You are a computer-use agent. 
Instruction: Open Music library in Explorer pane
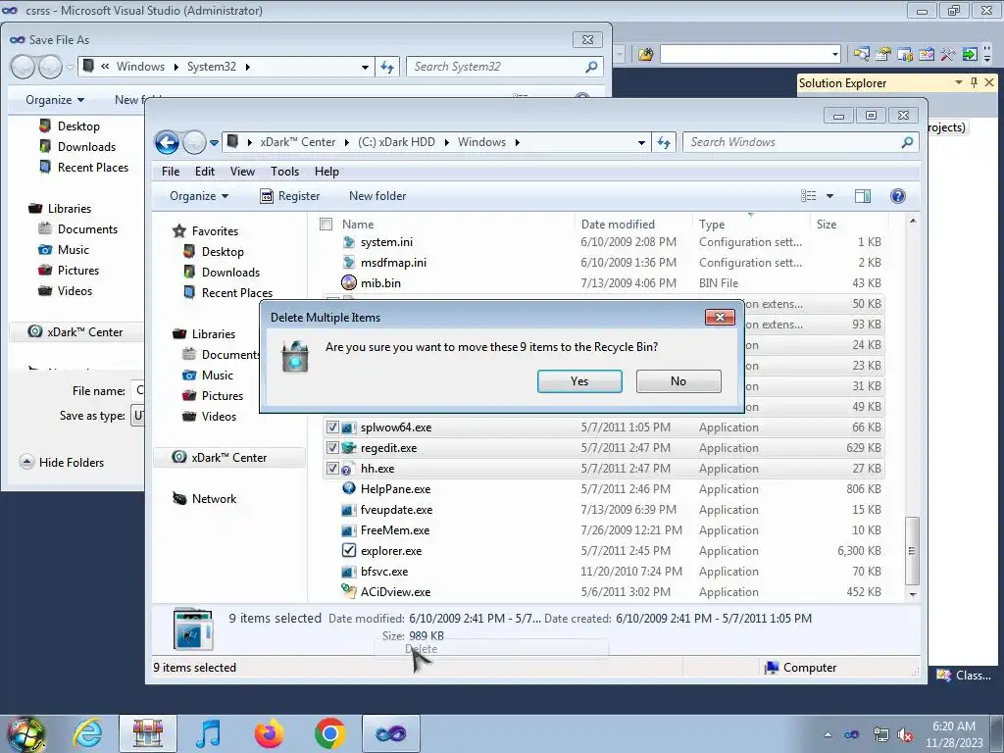tap(217, 376)
